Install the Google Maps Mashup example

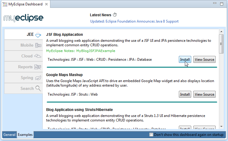(x=185, y=94)
